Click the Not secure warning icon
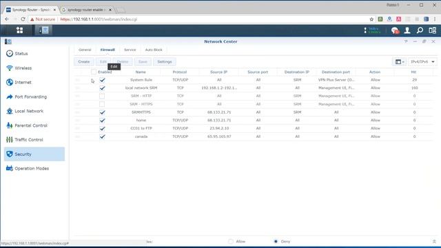 coord(32,19)
